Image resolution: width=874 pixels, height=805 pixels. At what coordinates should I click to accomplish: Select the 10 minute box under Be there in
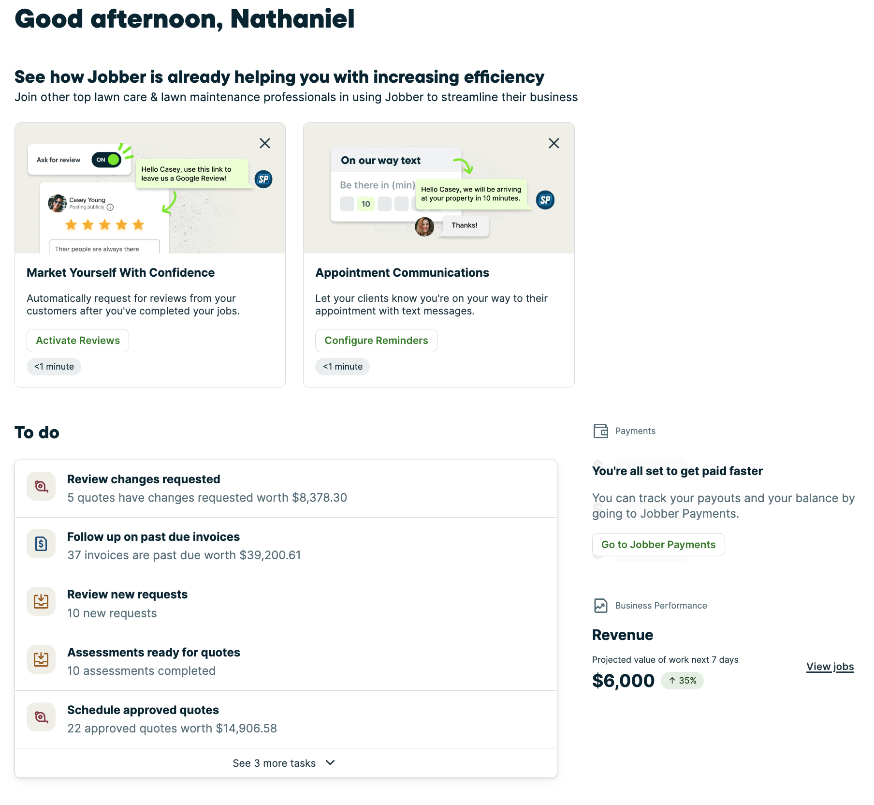pos(365,204)
